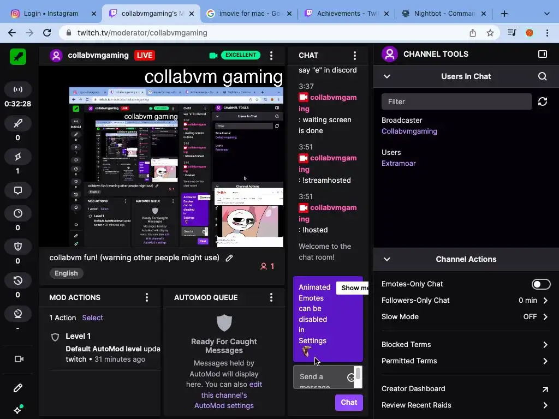Expand Blocked Terms
559x419 pixels.
pos(466,345)
